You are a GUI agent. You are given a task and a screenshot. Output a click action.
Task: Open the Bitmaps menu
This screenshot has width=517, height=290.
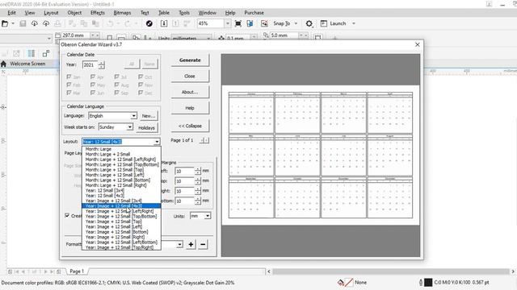tap(122, 13)
